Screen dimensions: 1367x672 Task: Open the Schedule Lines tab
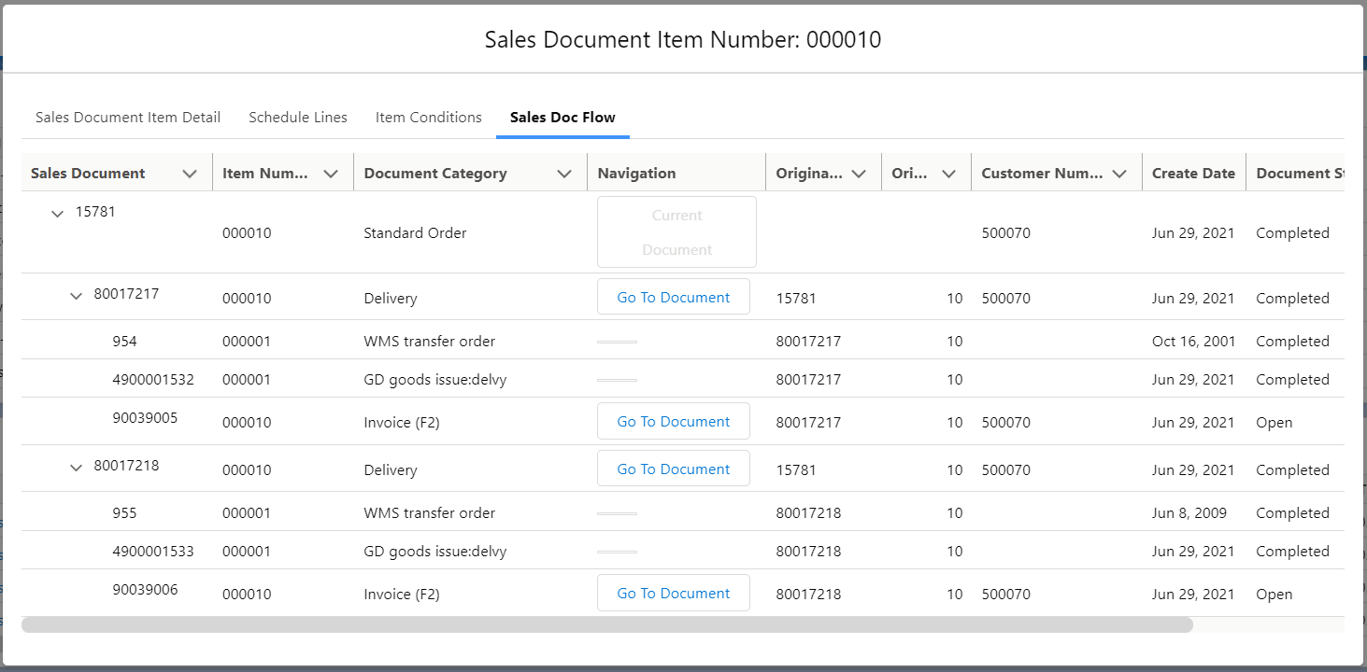(297, 117)
